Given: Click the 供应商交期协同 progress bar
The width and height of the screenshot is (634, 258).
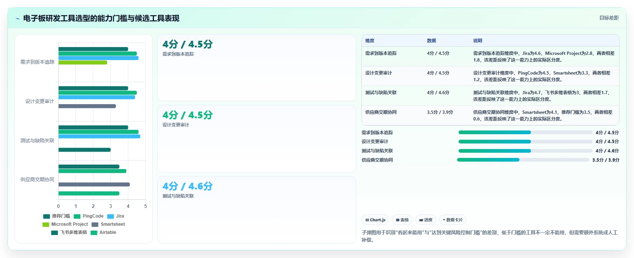Looking at the screenshot, I should [x=523, y=160].
